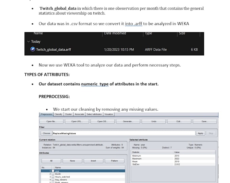
Task: Go to the Associate tab
Action: point(79,114)
